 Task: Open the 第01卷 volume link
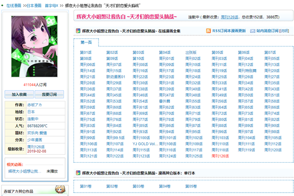point(86,186)
